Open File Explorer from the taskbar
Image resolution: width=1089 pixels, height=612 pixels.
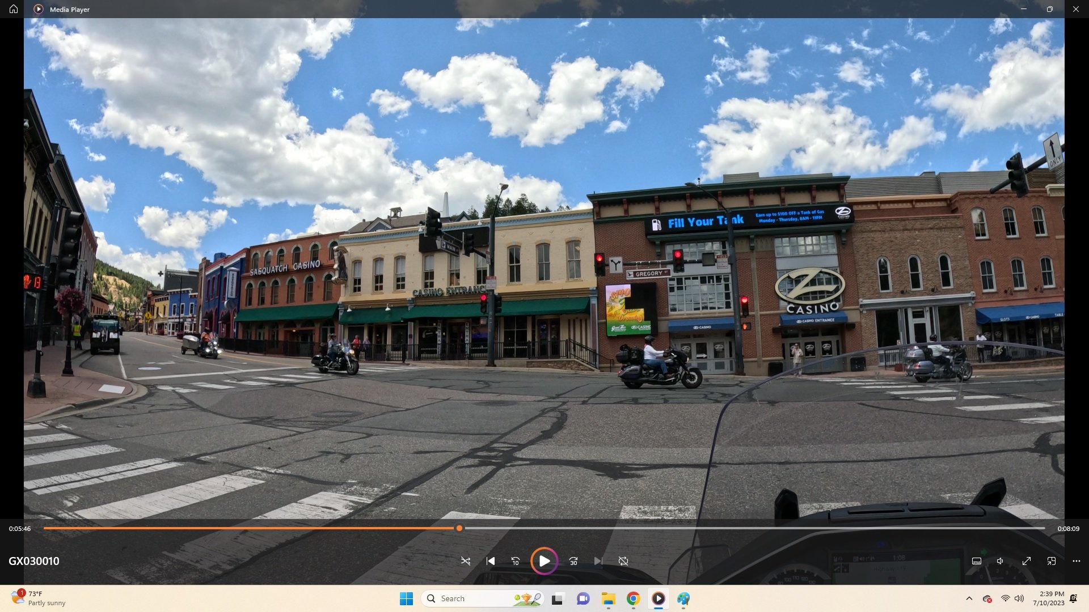point(609,598)
